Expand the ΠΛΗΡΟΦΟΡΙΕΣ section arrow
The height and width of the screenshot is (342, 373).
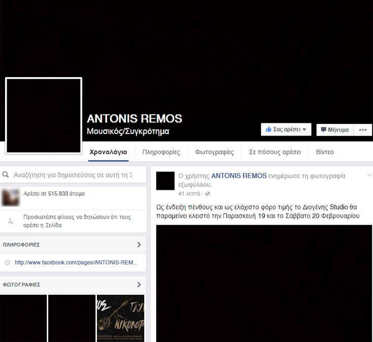tap(139, 245)
